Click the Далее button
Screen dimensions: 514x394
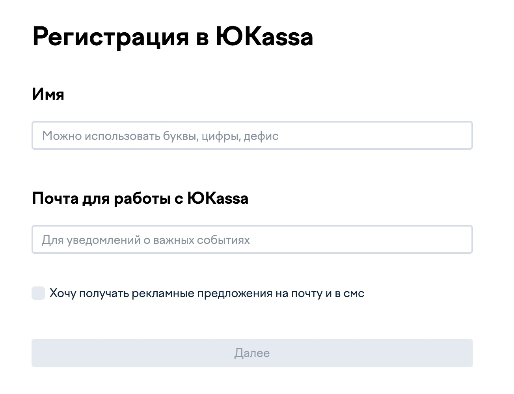pyautogui.click(x=252, y=353)
